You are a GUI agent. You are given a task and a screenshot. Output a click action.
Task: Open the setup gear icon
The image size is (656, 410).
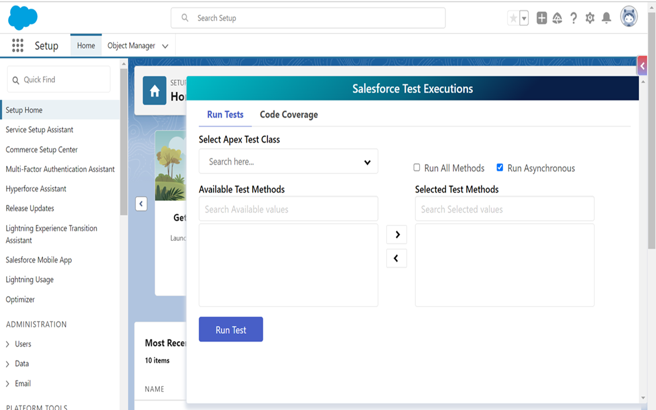point(590,18)
